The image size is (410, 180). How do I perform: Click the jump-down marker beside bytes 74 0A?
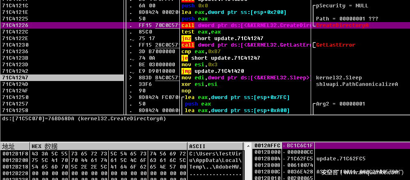131,59
